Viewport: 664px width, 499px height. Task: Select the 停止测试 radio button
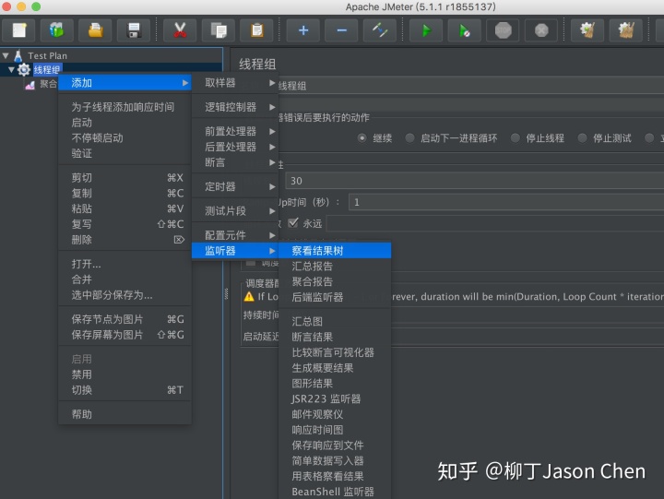coord(582,138)
